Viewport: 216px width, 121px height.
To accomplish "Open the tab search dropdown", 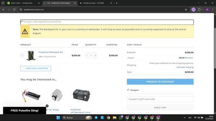I will coord(3,3).
